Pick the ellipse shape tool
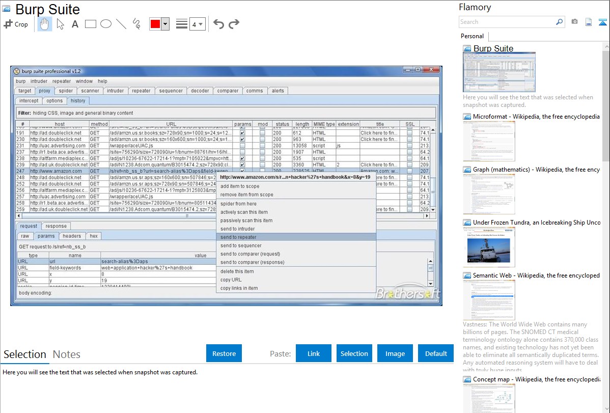 click(106, 24)
